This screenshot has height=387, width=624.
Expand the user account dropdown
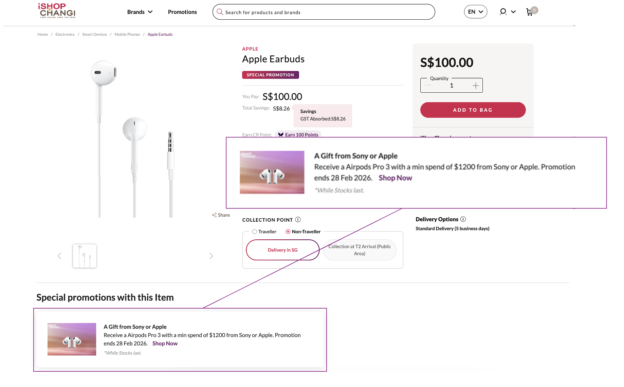pyautogui.click(x=508, y=12)
